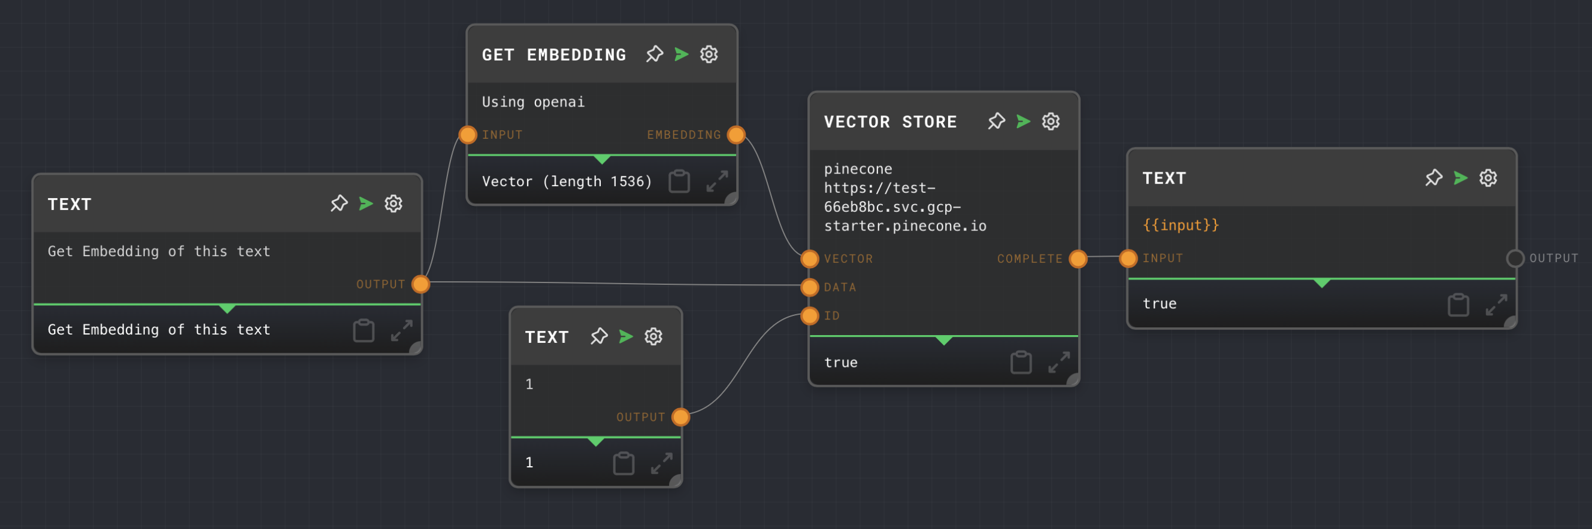Pin the {{input}} Text node
Viewport: 1592px width, 529px height.
1434,178
